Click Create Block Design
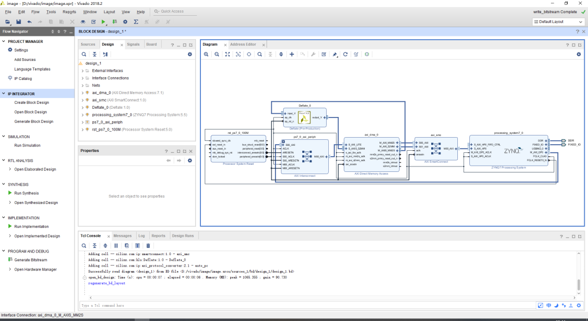The height and width of the screenshot is (321, 588). [x=32, y=102]
